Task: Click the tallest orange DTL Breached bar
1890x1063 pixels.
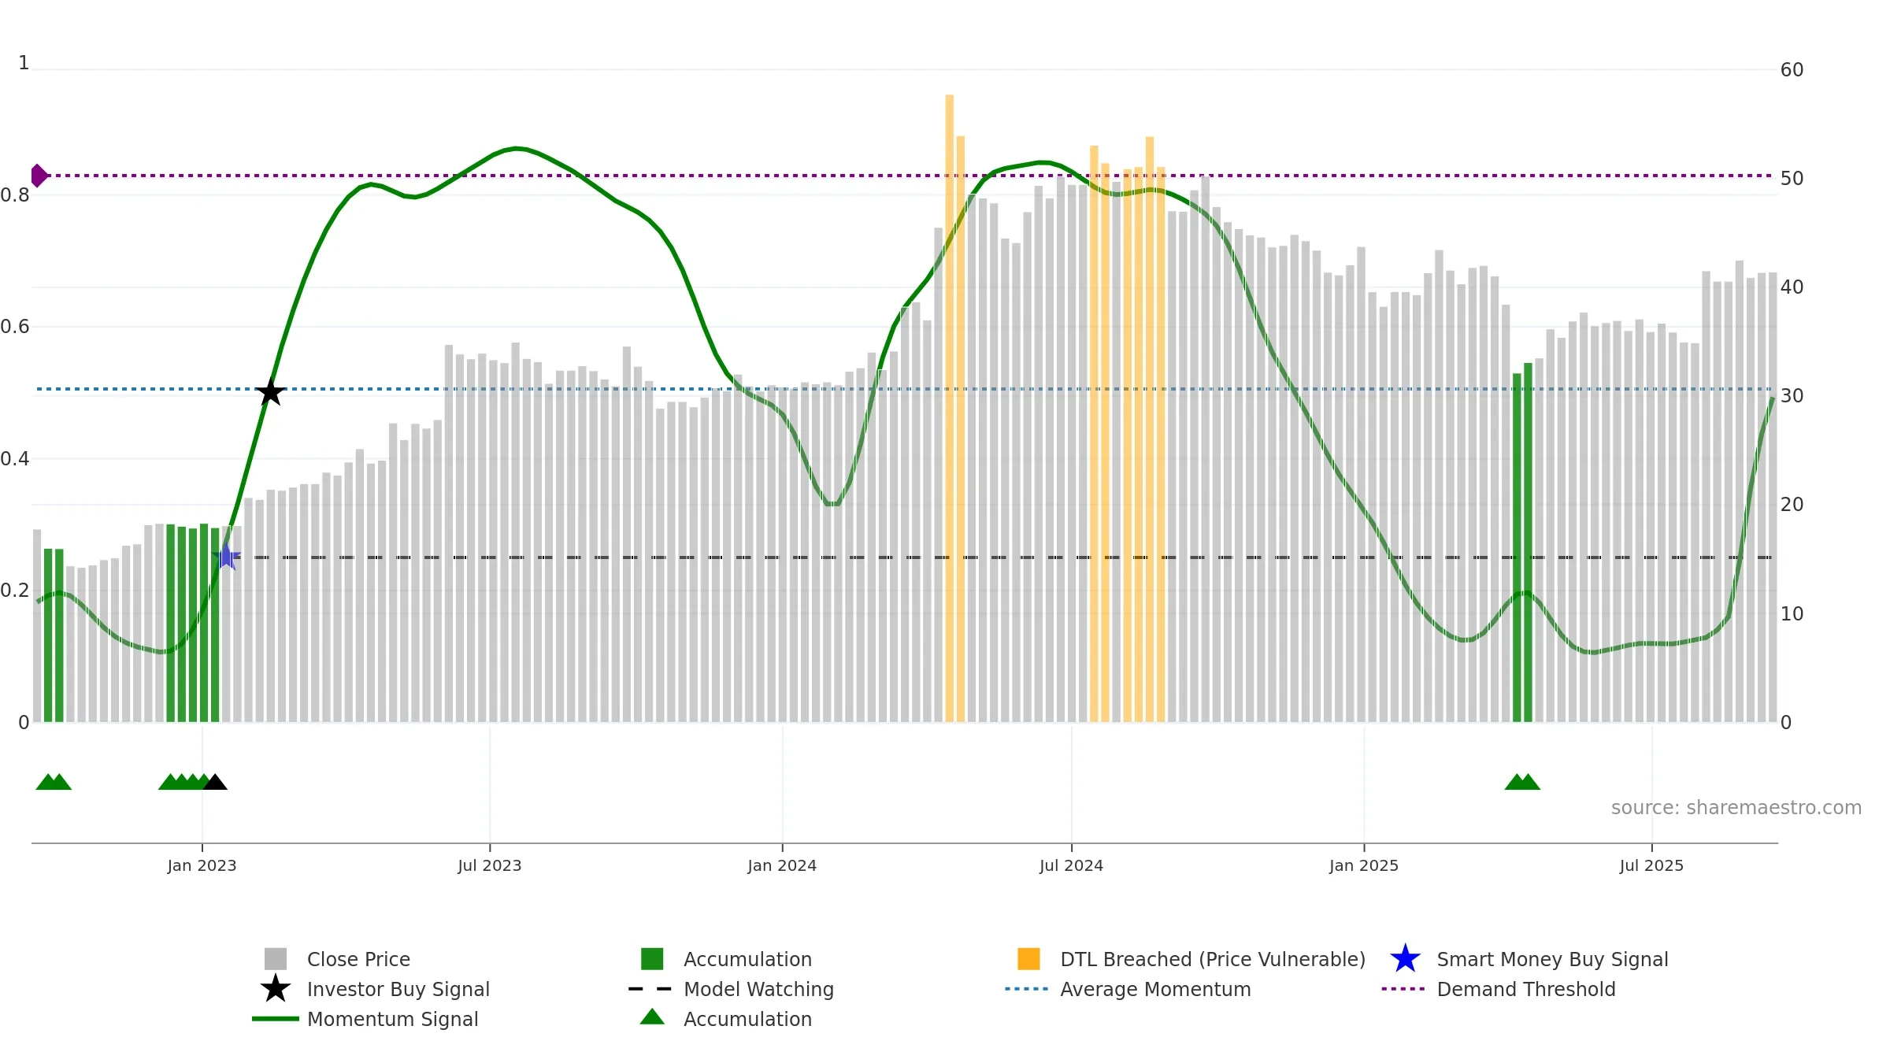Action: pos(949,408)
